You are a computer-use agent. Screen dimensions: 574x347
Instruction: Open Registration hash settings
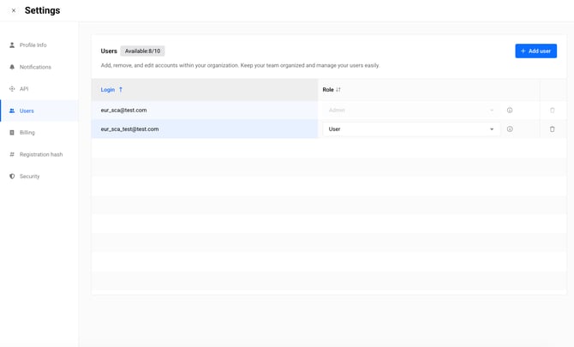coord(39,154)
